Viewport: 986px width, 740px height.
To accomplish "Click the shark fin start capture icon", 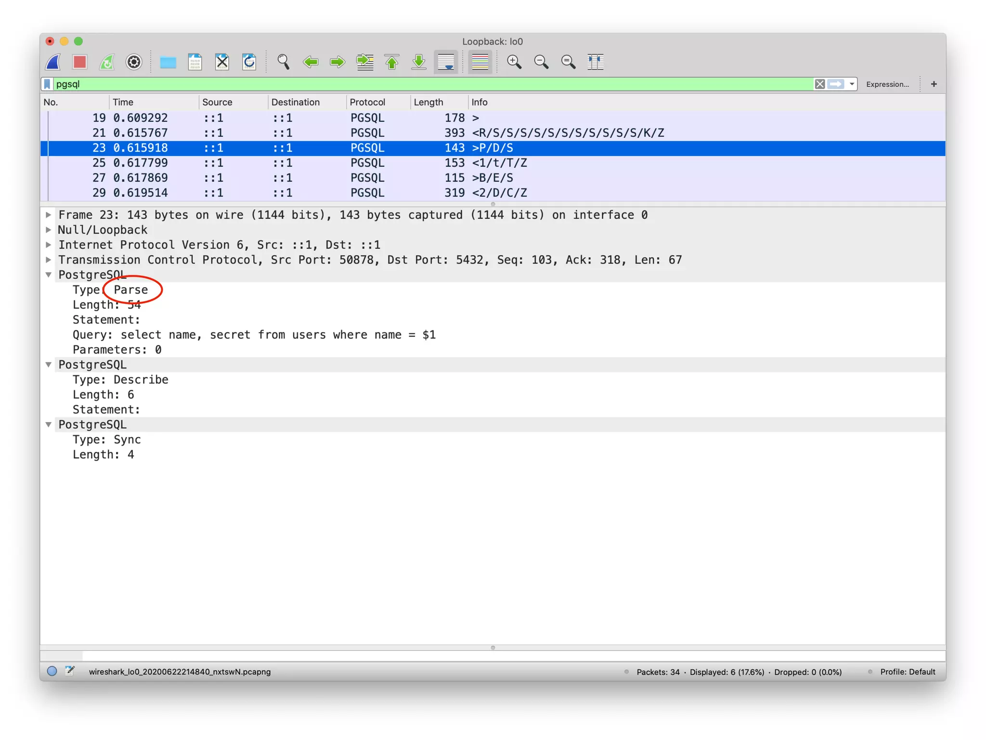I will point(53,62).
